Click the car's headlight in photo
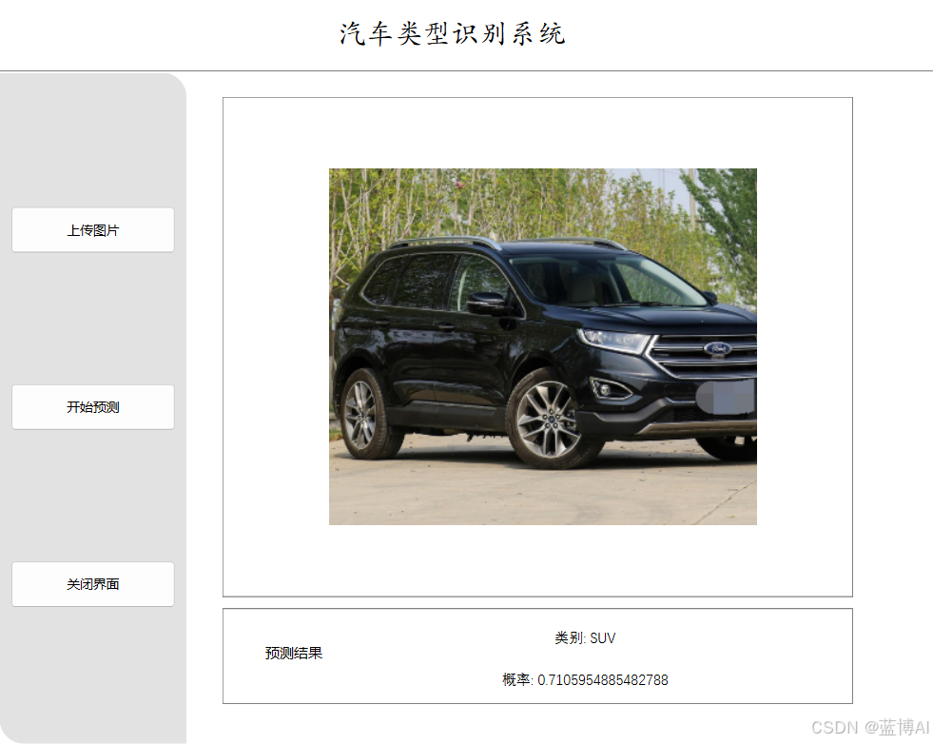Image resolution: width=933 pixels, height=744 pixels. click(614, 342)
